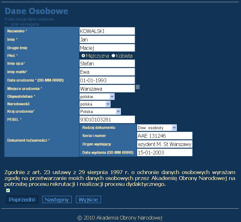
Task: Open the Kraj urodzenia dropdown
Action: (x=100, y=111)
